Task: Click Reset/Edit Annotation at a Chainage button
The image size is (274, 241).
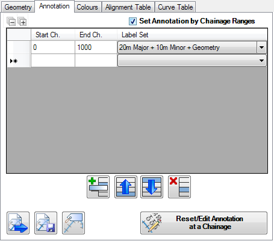Action: (204, 223)
